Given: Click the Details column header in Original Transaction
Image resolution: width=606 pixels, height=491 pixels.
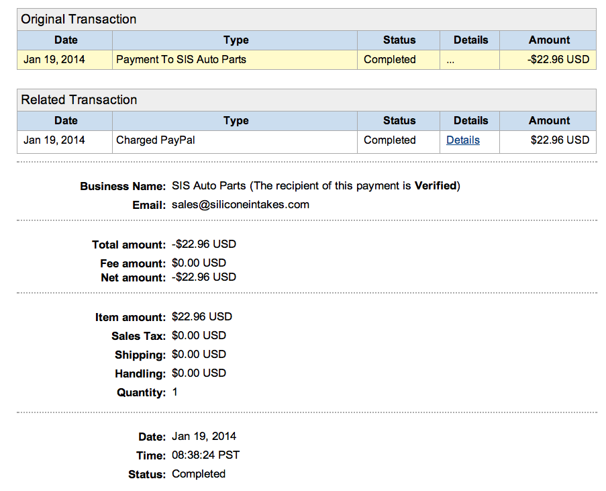Looking at the screenshot, I should tap(470, 40).
